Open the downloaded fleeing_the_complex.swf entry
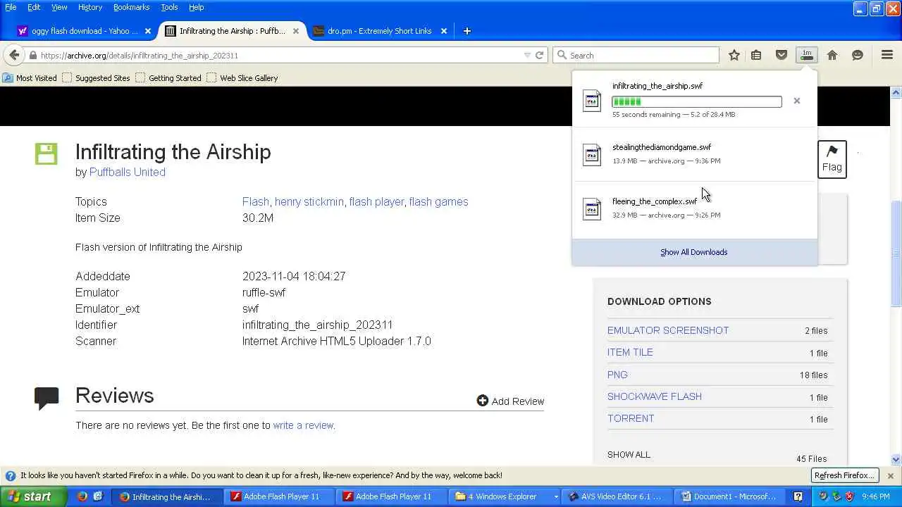This screenshot has height=507, width=902. [695, 208]
